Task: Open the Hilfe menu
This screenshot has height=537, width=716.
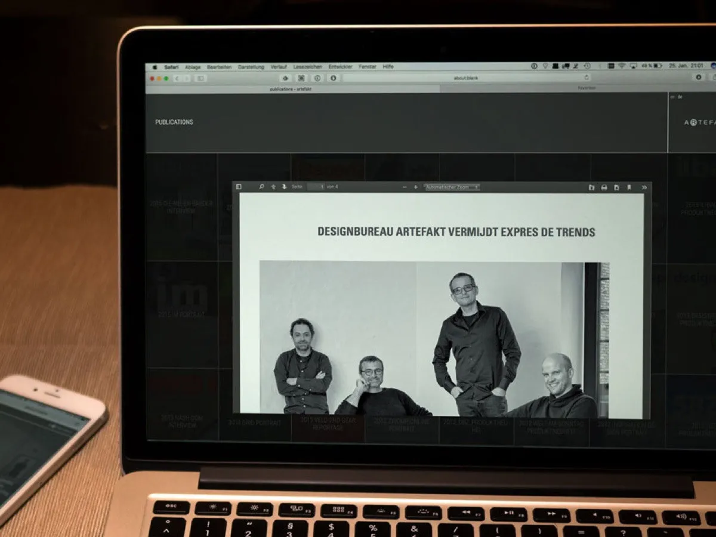Action: click(388, 67)
